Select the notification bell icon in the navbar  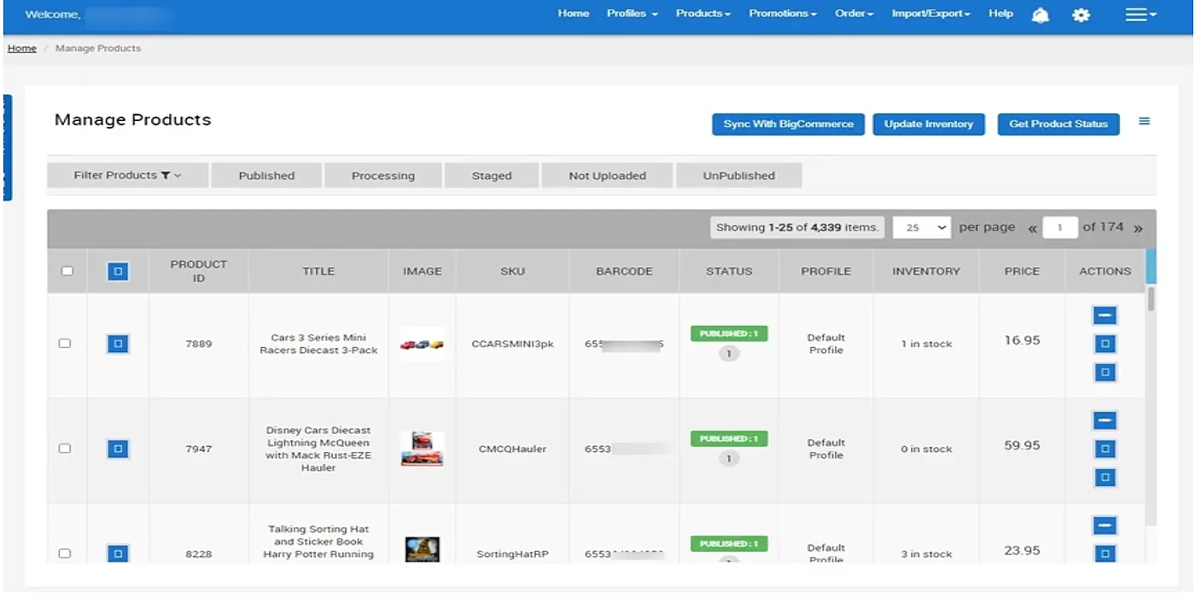(x=1040, y=14)
